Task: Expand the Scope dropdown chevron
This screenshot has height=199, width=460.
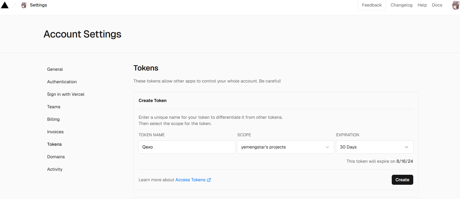Action: pyautogui.click(x=327, y=147)
